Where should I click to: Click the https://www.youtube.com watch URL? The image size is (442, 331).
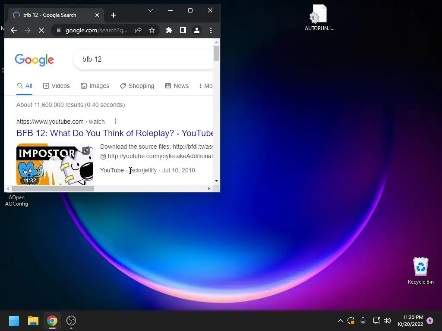(x=60, y=122)
